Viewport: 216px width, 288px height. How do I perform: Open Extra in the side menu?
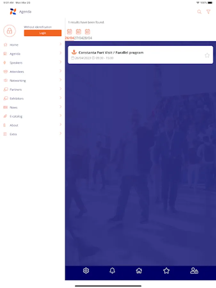click(x=32, y=134)
